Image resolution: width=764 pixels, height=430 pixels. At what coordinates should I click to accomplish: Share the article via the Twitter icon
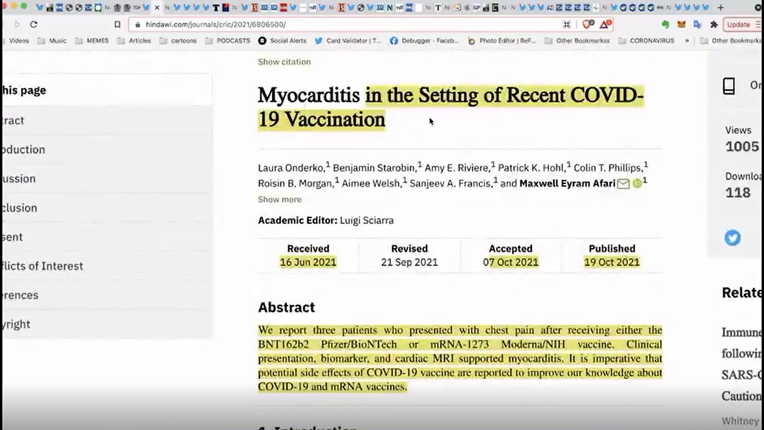click(x=732, y=238)
